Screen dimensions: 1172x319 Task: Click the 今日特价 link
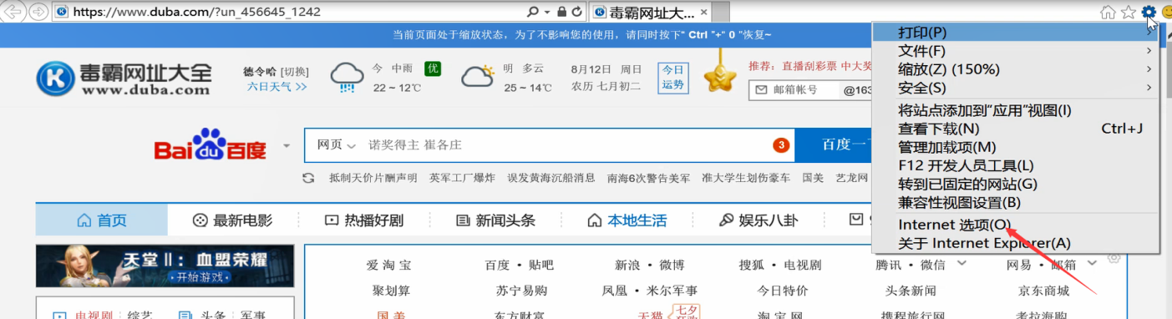tap(783, 291)
